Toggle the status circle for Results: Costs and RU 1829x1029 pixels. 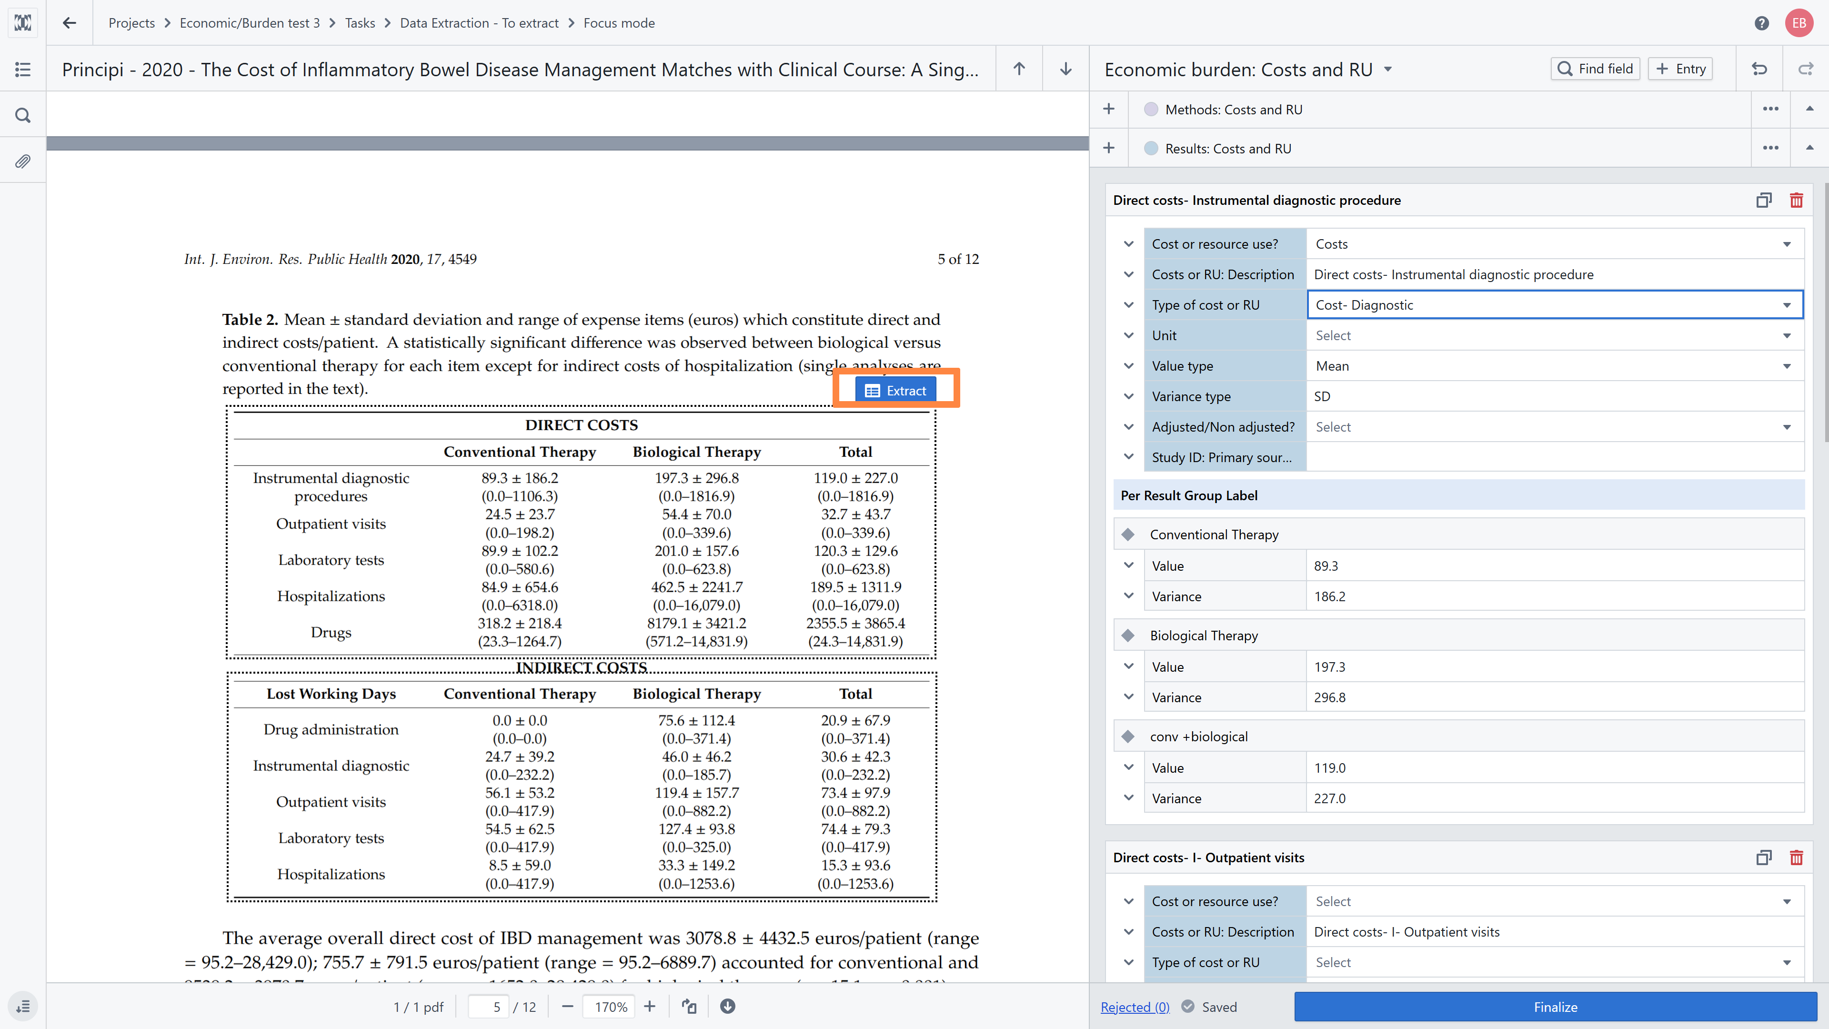click(1151, 149)
